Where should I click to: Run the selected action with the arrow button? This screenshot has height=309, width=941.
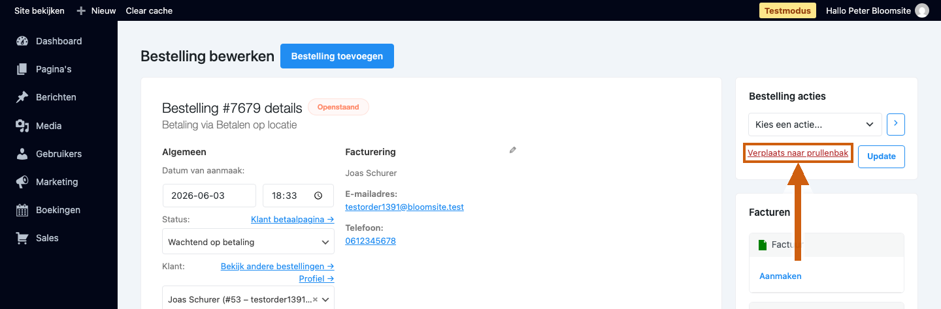tap(896, 124)
